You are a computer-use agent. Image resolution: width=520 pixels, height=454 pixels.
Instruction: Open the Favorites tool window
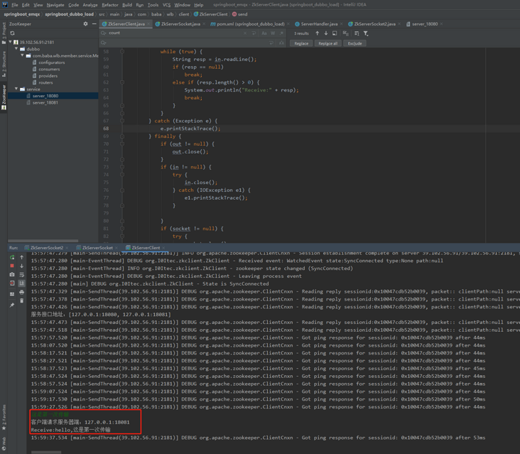click(x=4, y=418)
